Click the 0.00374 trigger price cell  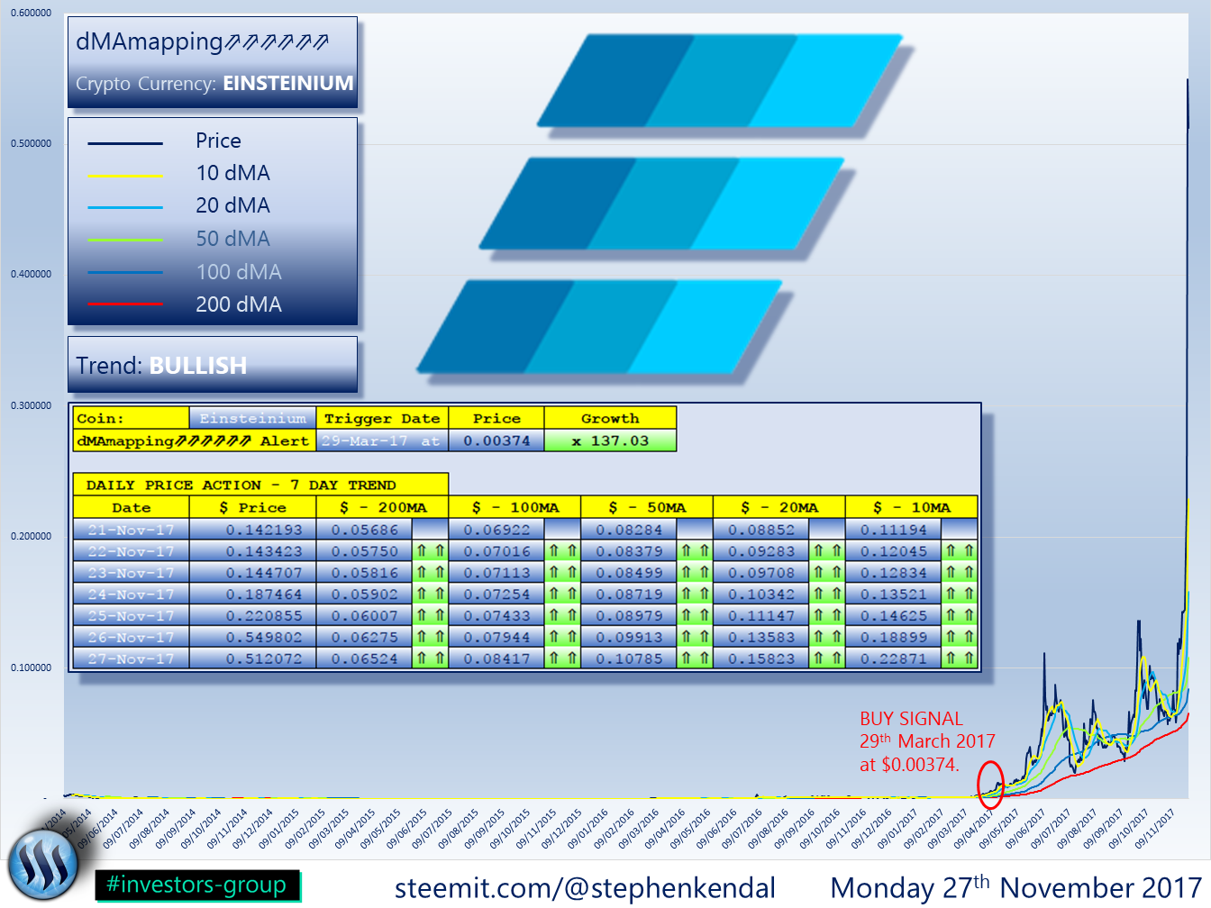[x=496, y=440]
